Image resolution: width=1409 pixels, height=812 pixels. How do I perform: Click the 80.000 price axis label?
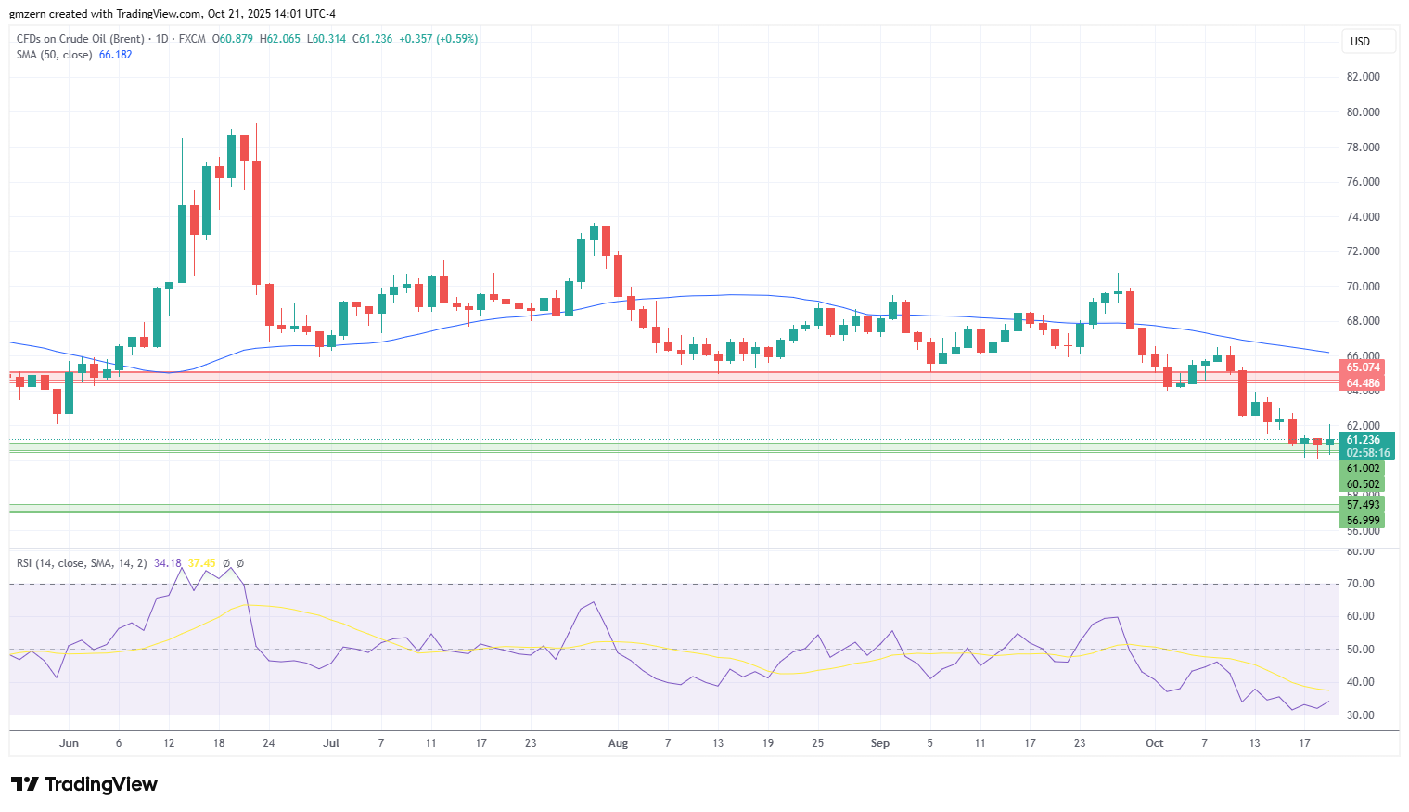coord(1364,112)
